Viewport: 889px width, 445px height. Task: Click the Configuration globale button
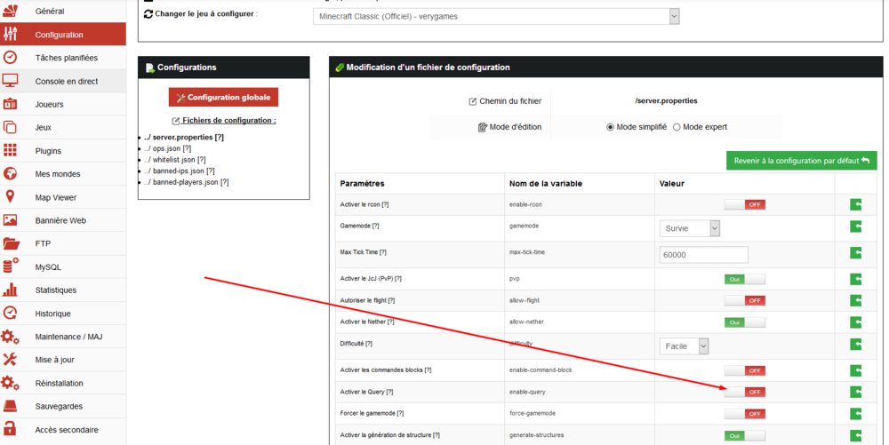tap(224, 97)
